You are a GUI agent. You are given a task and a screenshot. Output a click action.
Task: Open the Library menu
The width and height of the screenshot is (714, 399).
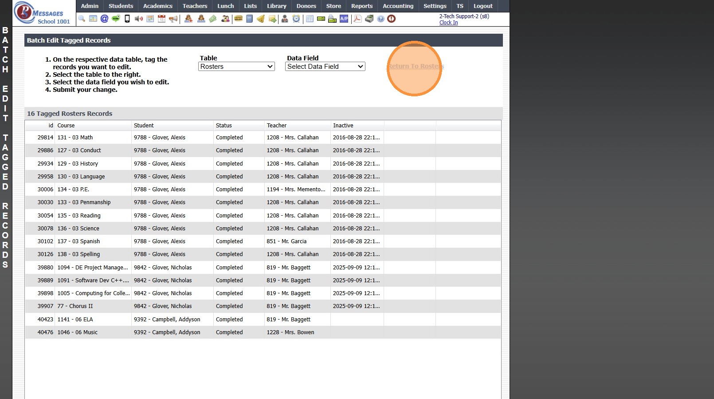click(x=277, y=6)
